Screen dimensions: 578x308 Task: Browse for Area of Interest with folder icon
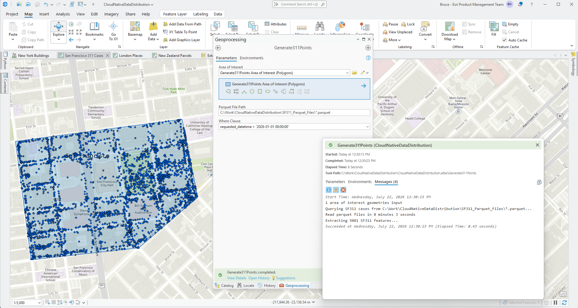tap(354, 73)
